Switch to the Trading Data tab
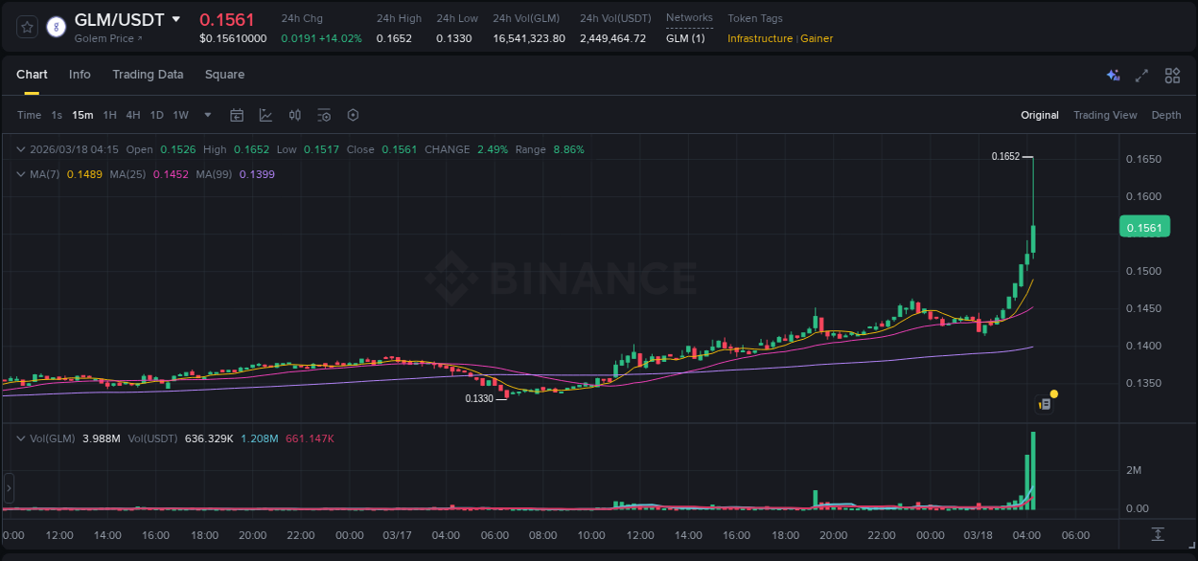The image size is (1198, 561). coord(148,75)
